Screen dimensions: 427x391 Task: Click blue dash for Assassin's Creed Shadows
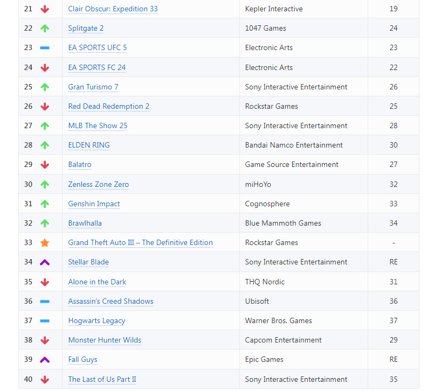pyautogui.click(x=45, y=302)
